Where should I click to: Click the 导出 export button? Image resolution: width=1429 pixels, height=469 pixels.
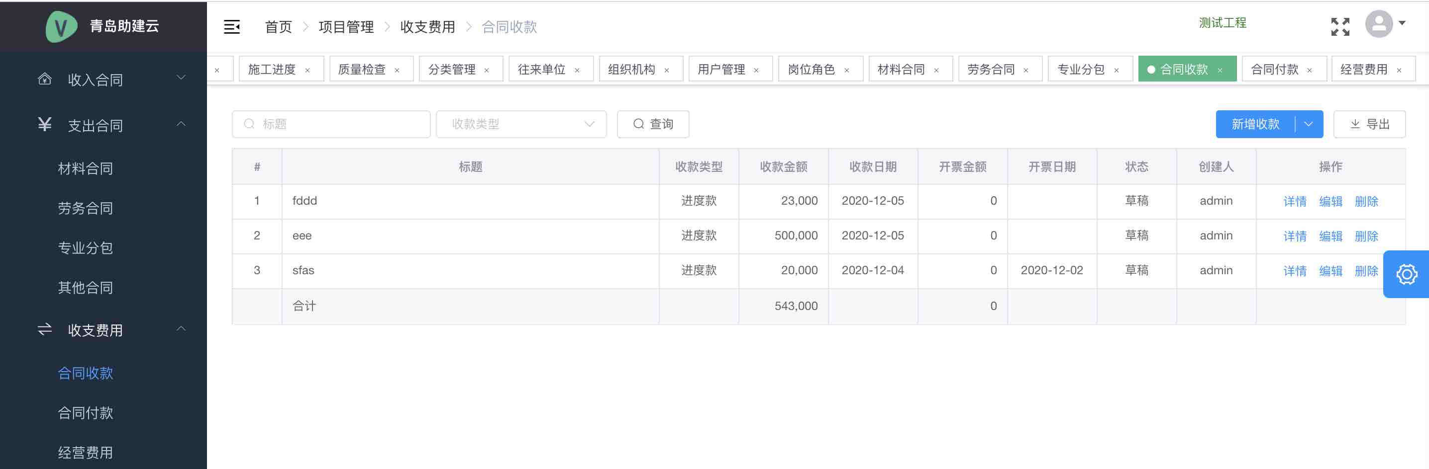(x=1369, y=124)
